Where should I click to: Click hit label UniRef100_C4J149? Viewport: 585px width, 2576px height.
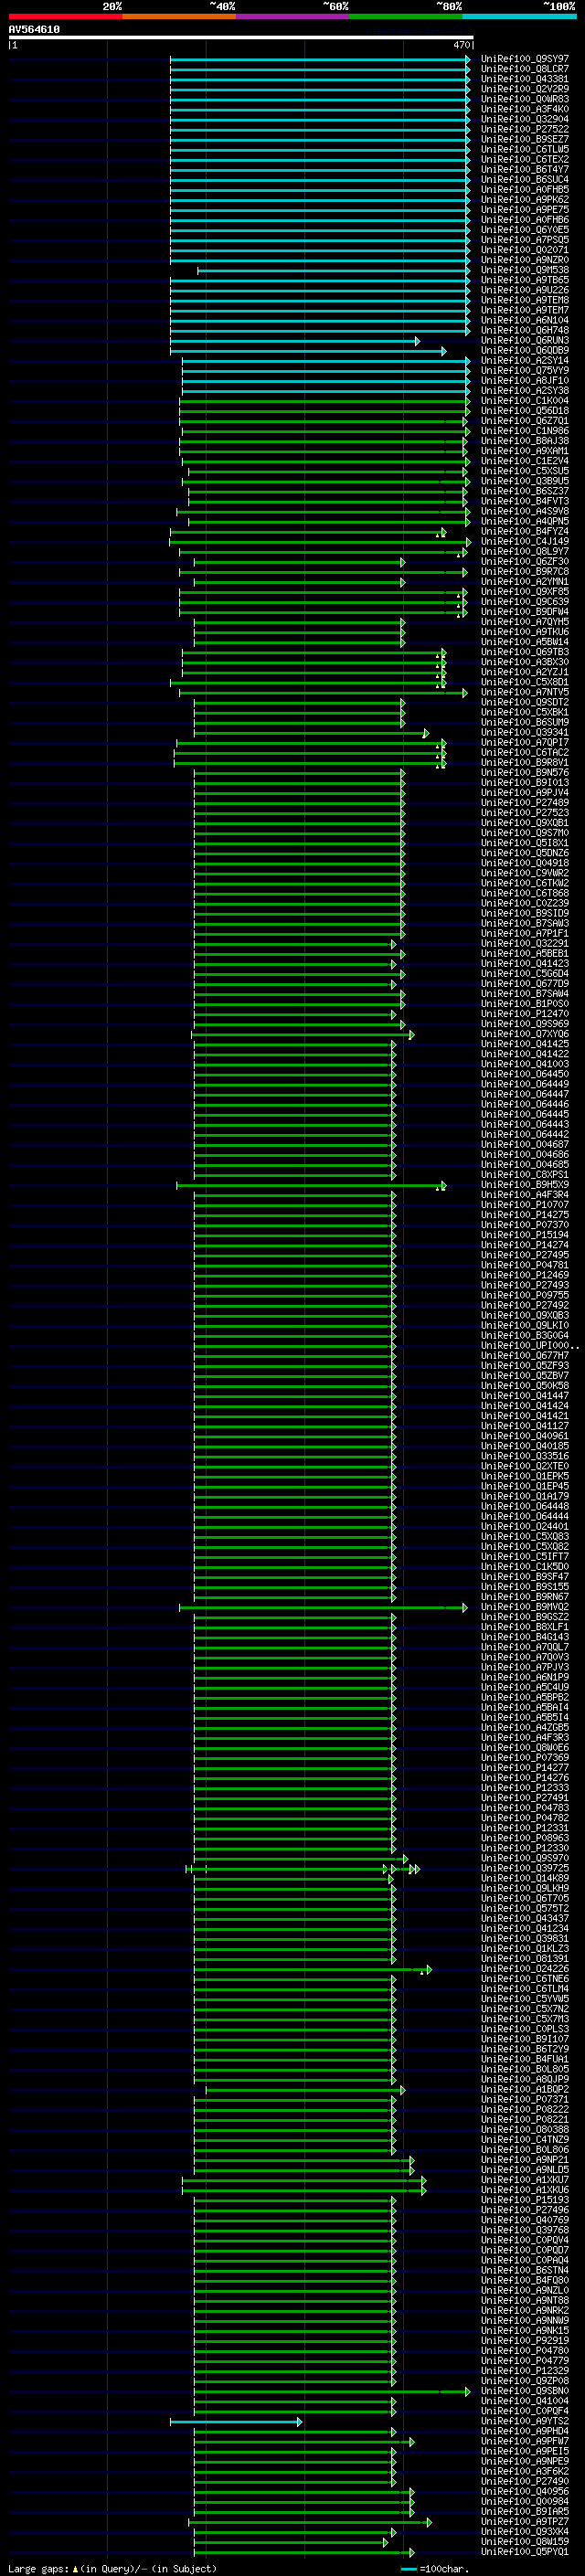click(x=525, y=542)
